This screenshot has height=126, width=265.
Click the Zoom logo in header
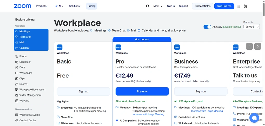click(23, 6)
